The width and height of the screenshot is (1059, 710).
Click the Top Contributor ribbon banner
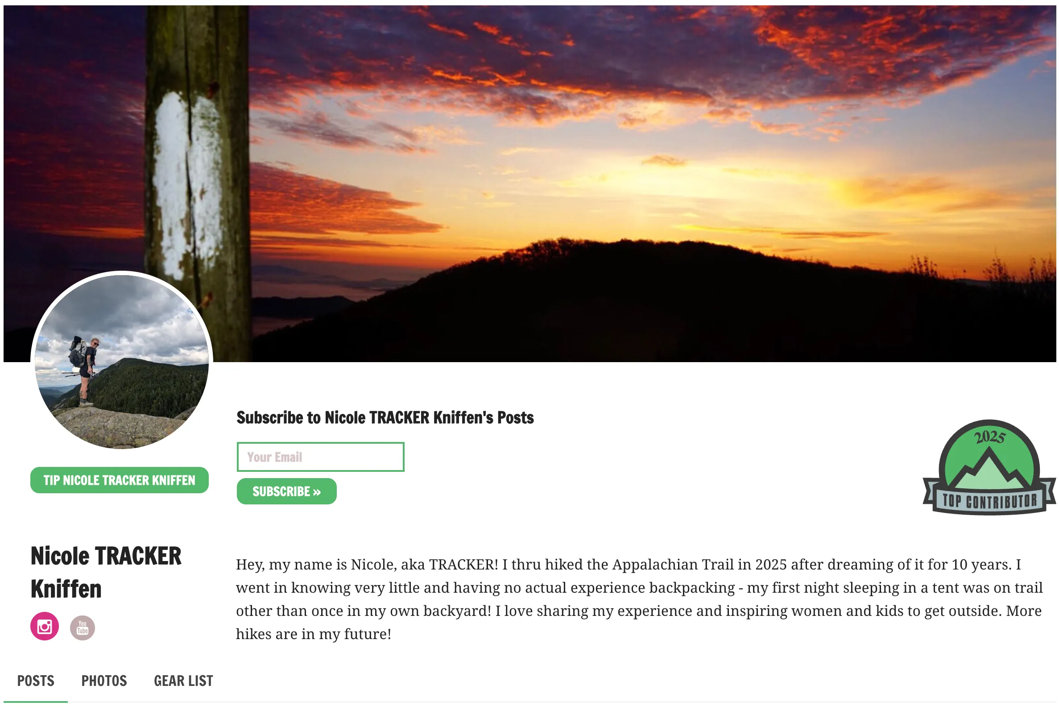pos(990,501)
